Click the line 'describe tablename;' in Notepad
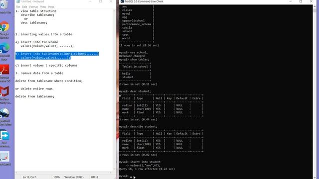This screenshot has height=179, width=319. tap(37, 15)
